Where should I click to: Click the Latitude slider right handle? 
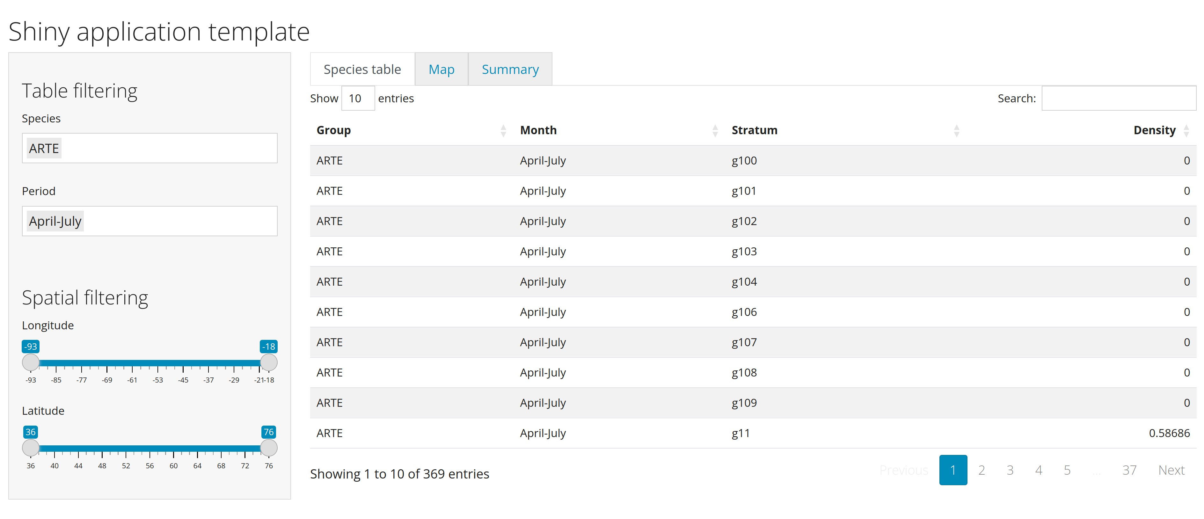tap(269, 448)
